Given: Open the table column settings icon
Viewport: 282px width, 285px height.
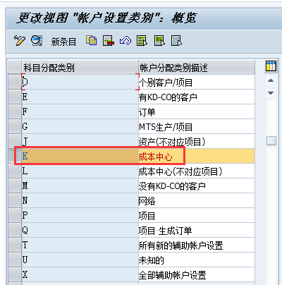Looking at the screenshot, I should point(271,66).
